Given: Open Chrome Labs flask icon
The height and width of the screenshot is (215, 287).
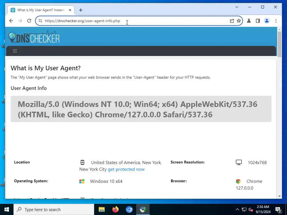Looking at the screenshot, I should point(249,21).
